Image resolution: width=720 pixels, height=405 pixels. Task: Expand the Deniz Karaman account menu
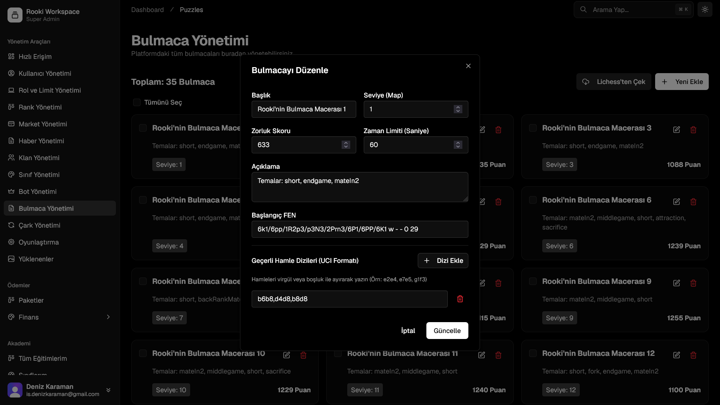pyautogui.click(x=108, y=390)
